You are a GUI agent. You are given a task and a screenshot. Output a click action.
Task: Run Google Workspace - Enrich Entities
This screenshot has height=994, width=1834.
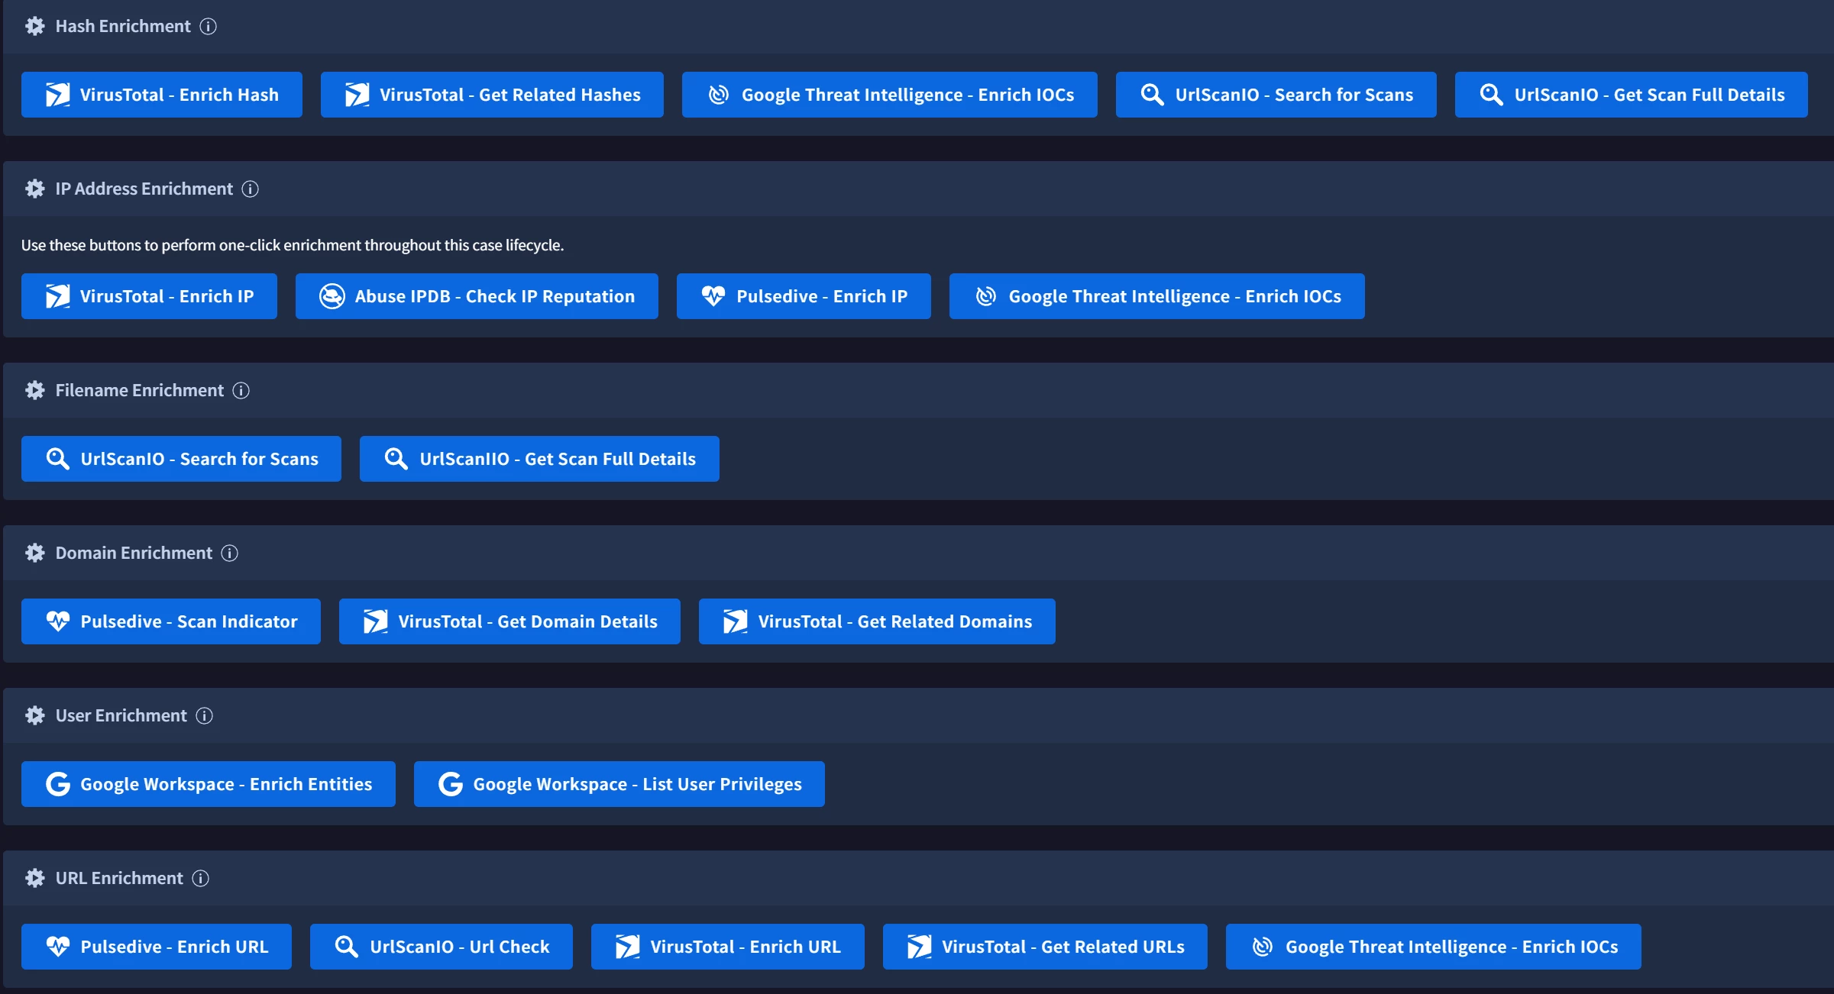tap(209, 784)
